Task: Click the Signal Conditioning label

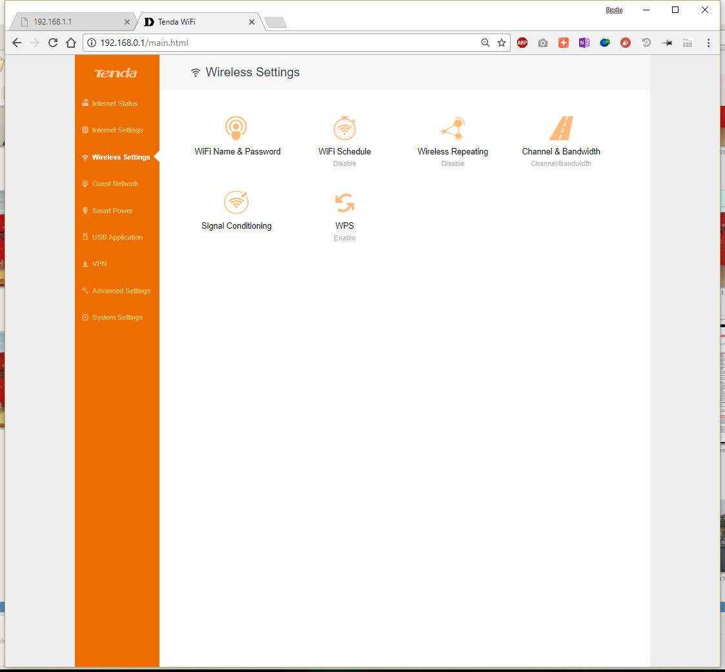Action: click(236, 226)
